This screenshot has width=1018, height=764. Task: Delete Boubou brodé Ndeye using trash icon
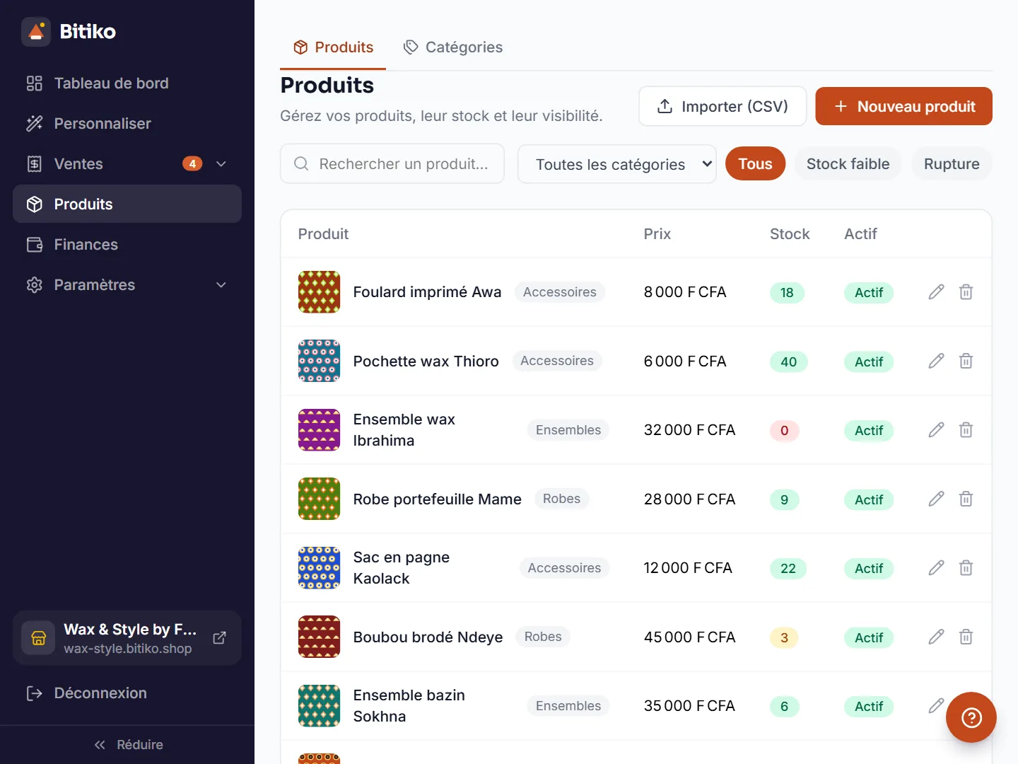pos(966,637)
